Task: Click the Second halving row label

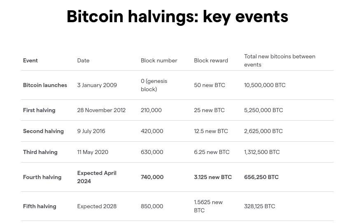Action: [x=43, y=131]
